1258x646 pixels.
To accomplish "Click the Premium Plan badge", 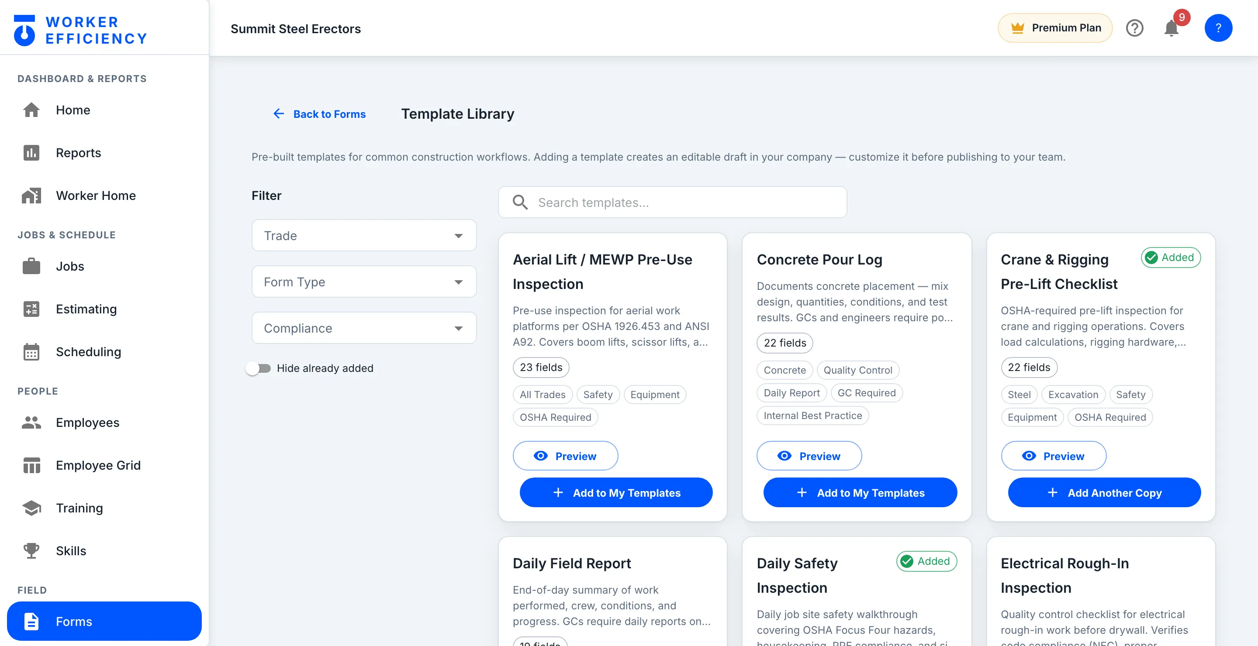I will pyautogui.click(x=1055, y=28).
